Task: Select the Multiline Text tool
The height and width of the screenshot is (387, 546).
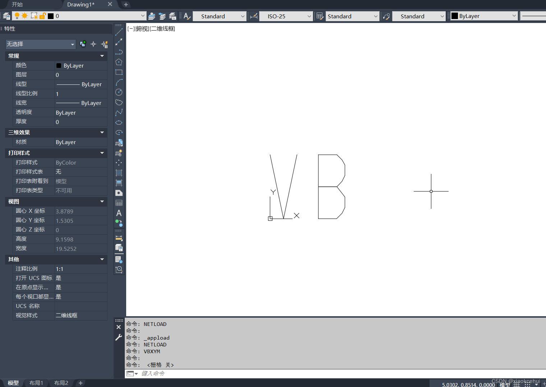Action: tap(119, 213)
